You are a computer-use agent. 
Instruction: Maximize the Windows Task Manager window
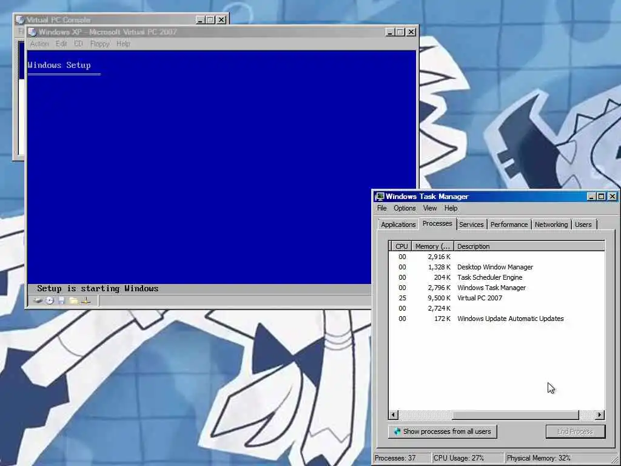point(601,196)
